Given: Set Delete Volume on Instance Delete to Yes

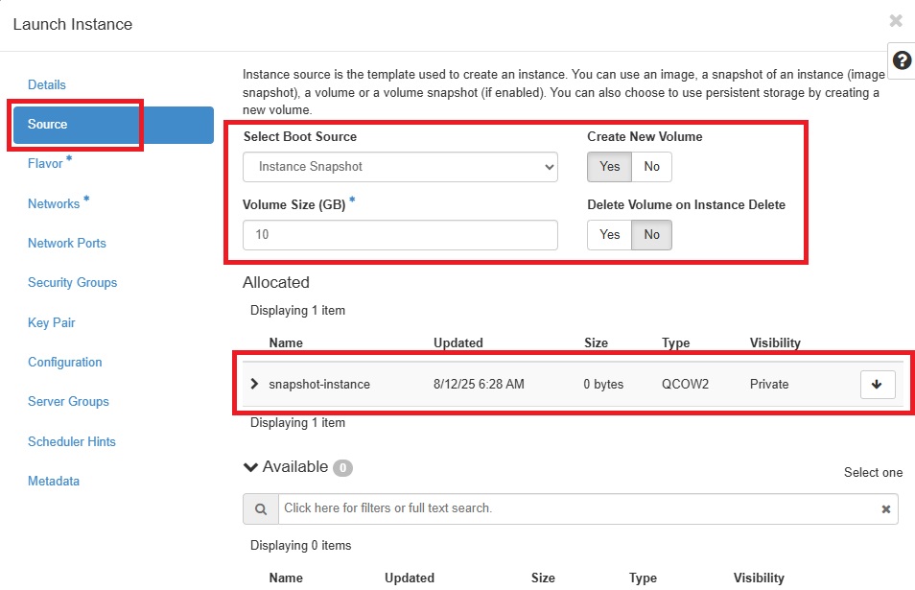Looking at the screenshot, I should point(609,235).
